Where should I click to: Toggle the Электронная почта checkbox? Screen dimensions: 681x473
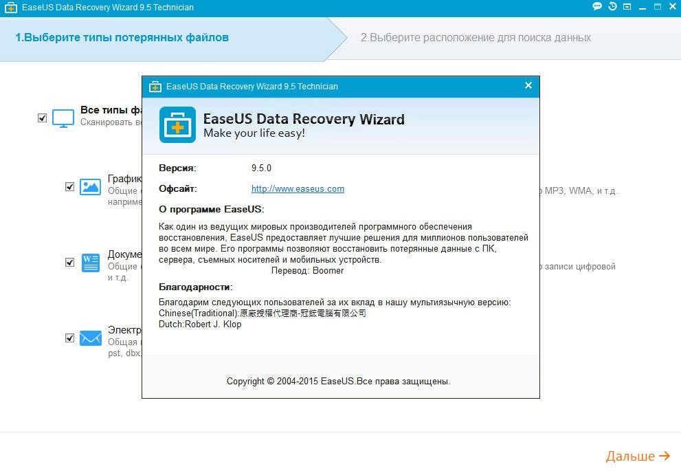coord(69,338)
